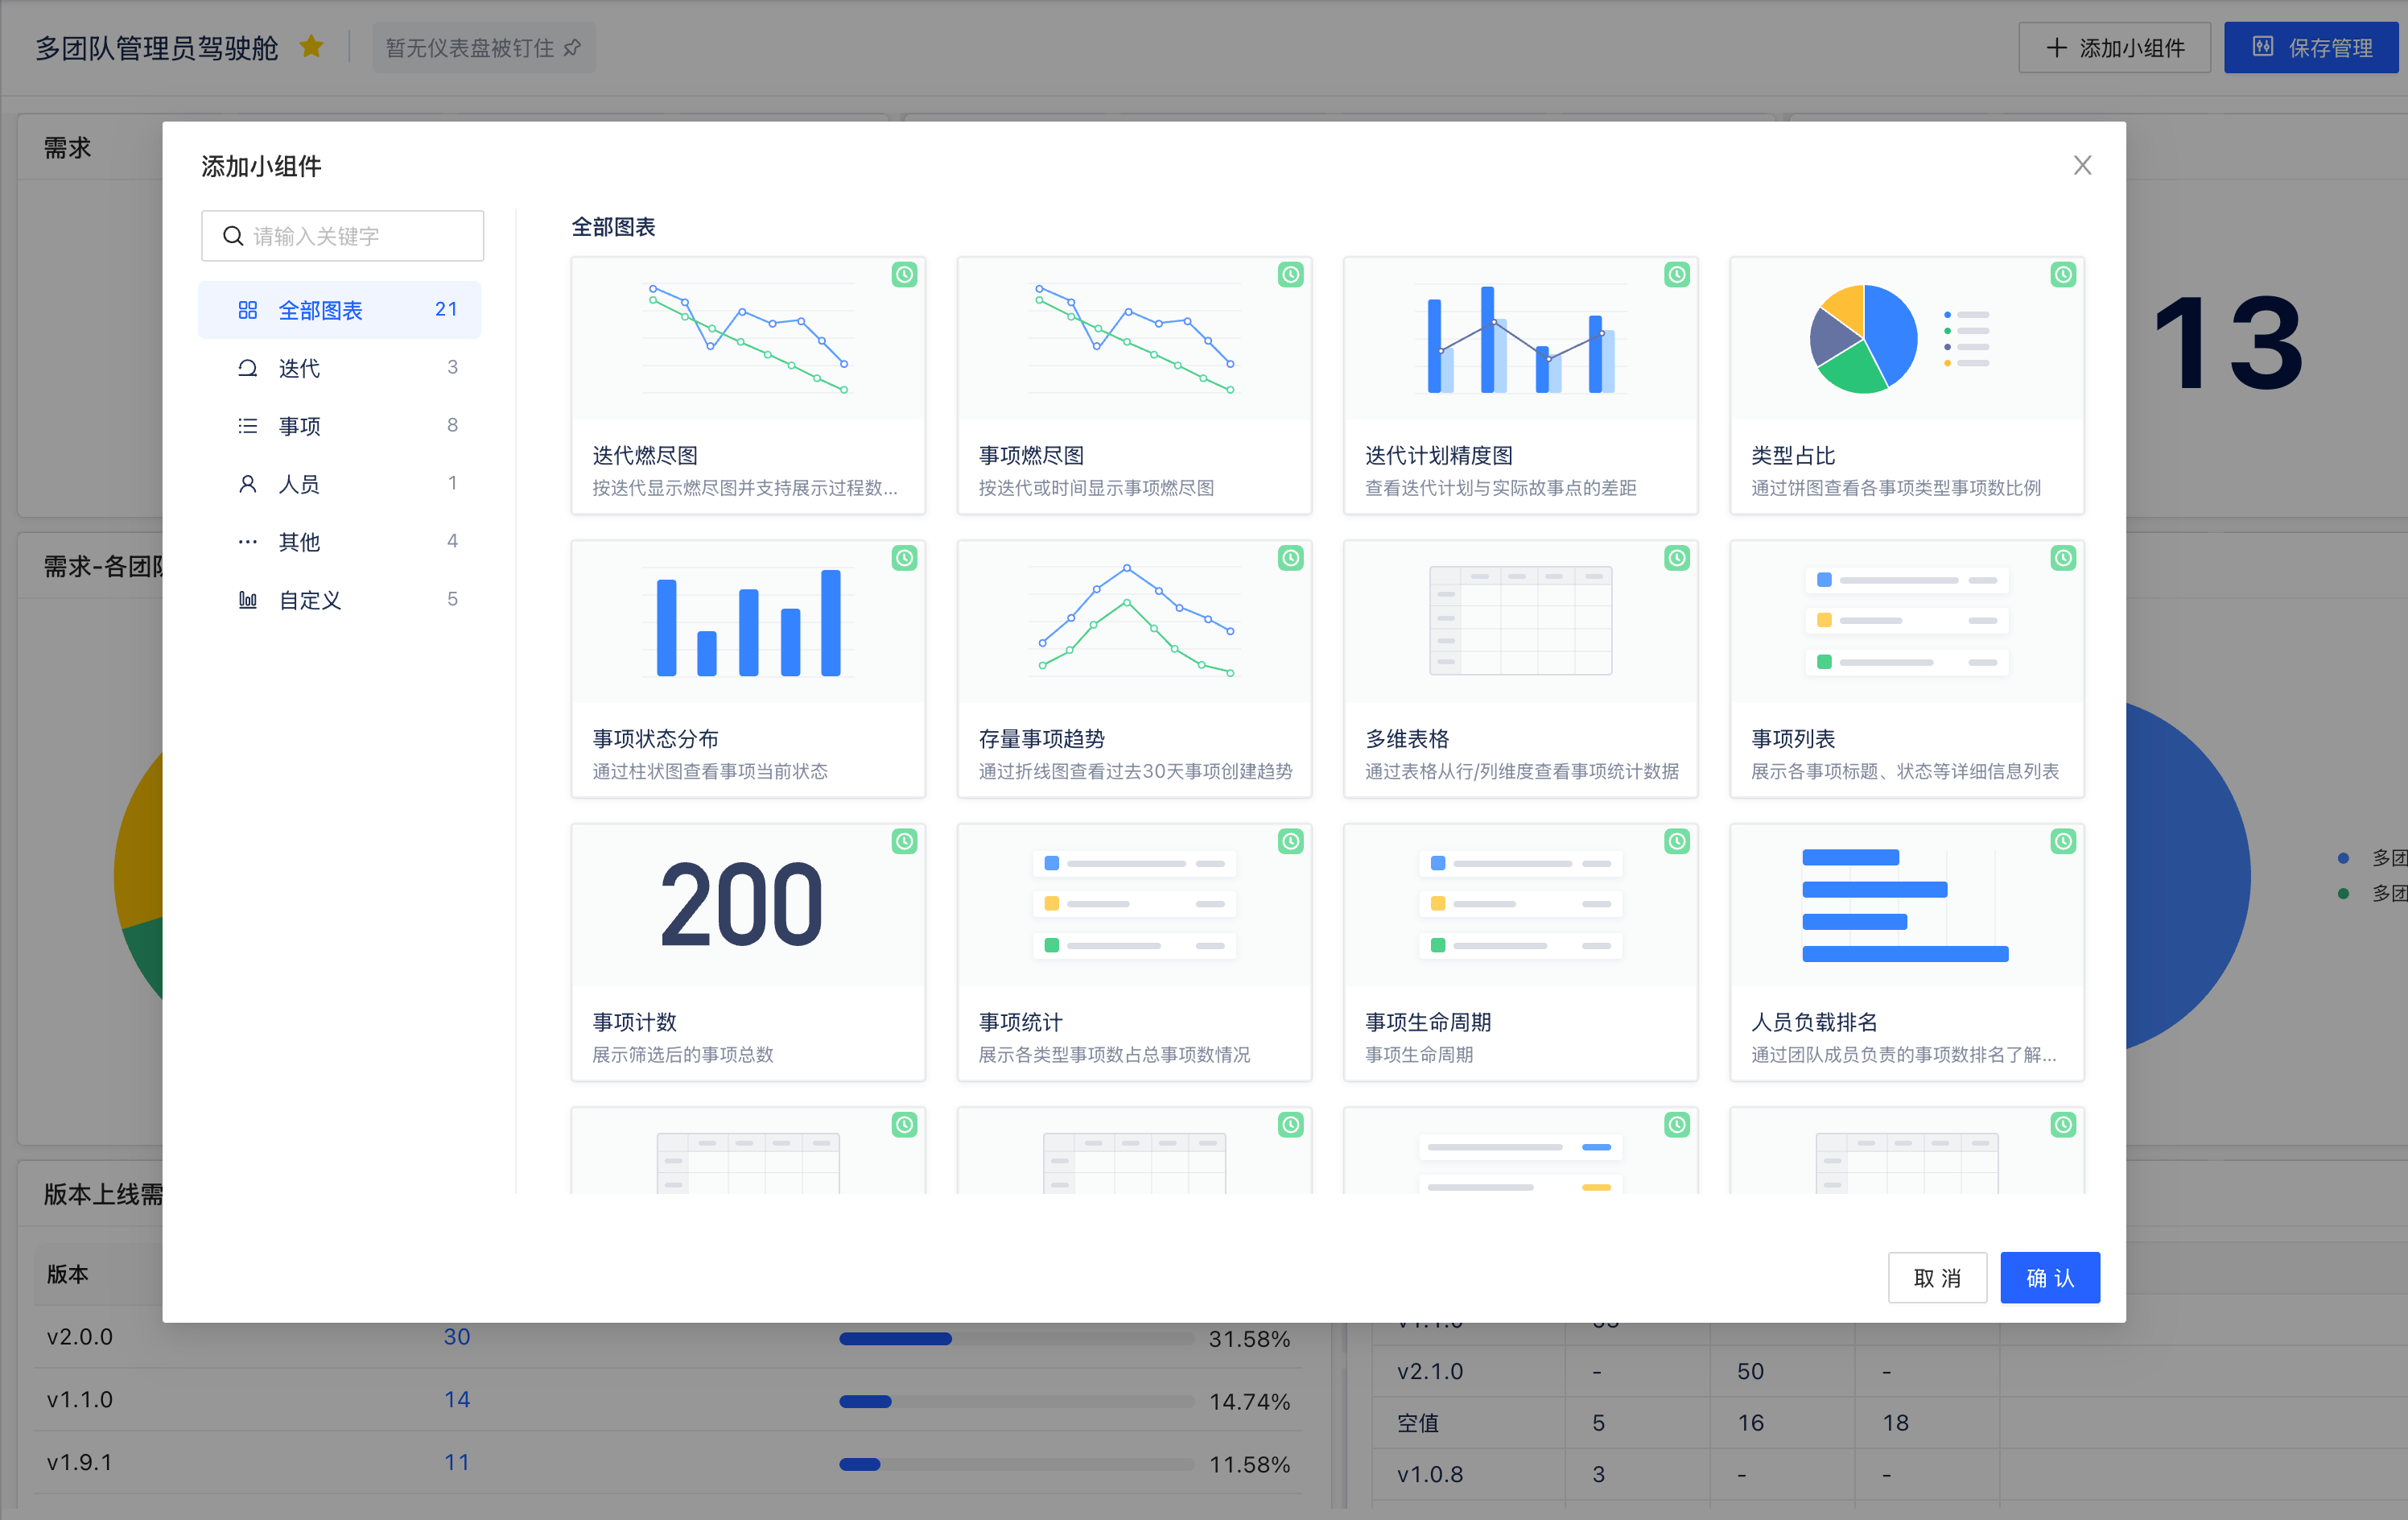Click the bar-chart icon for 自定义 category
Image resolution: width=2408 pixels, height=1520 pixels.
tap(247, 601)
